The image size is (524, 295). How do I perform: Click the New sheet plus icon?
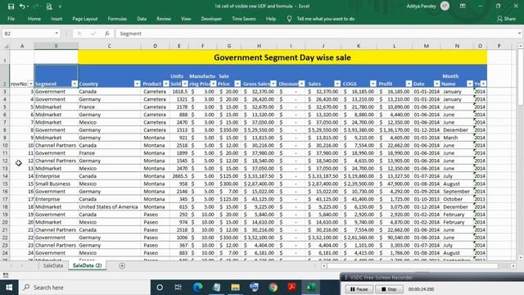(x=122, y=265)
